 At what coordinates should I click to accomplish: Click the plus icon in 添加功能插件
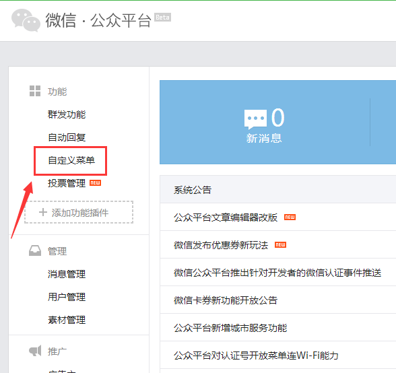pos(43,212)
